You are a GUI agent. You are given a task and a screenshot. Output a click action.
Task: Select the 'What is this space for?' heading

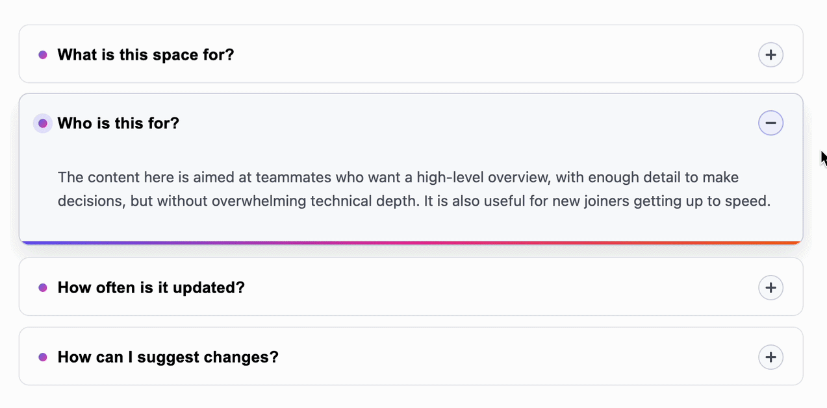click(x=145, y=54)
